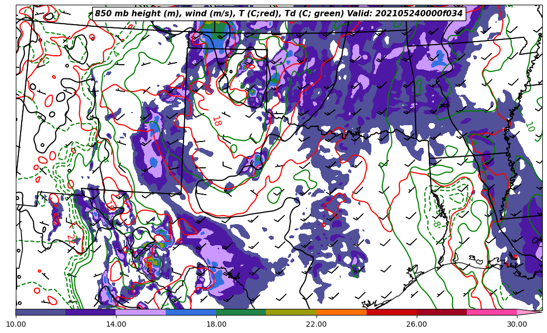This screenshot has width=547, height=333.
Task: Select the 18.00 colorbar tick label
Action: 216,324
